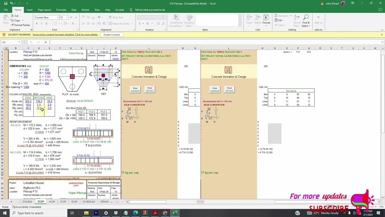Click the Cut command
The height and width of the screenshot is (217, 385).
click(14, 16)
